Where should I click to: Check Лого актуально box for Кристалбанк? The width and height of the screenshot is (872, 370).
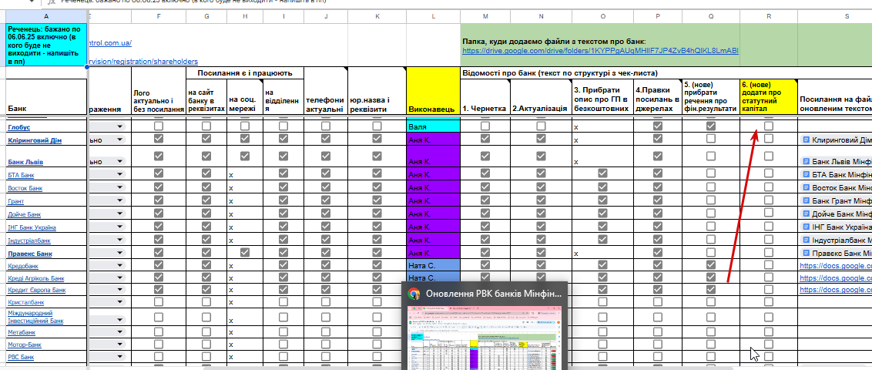pos(159,301)
